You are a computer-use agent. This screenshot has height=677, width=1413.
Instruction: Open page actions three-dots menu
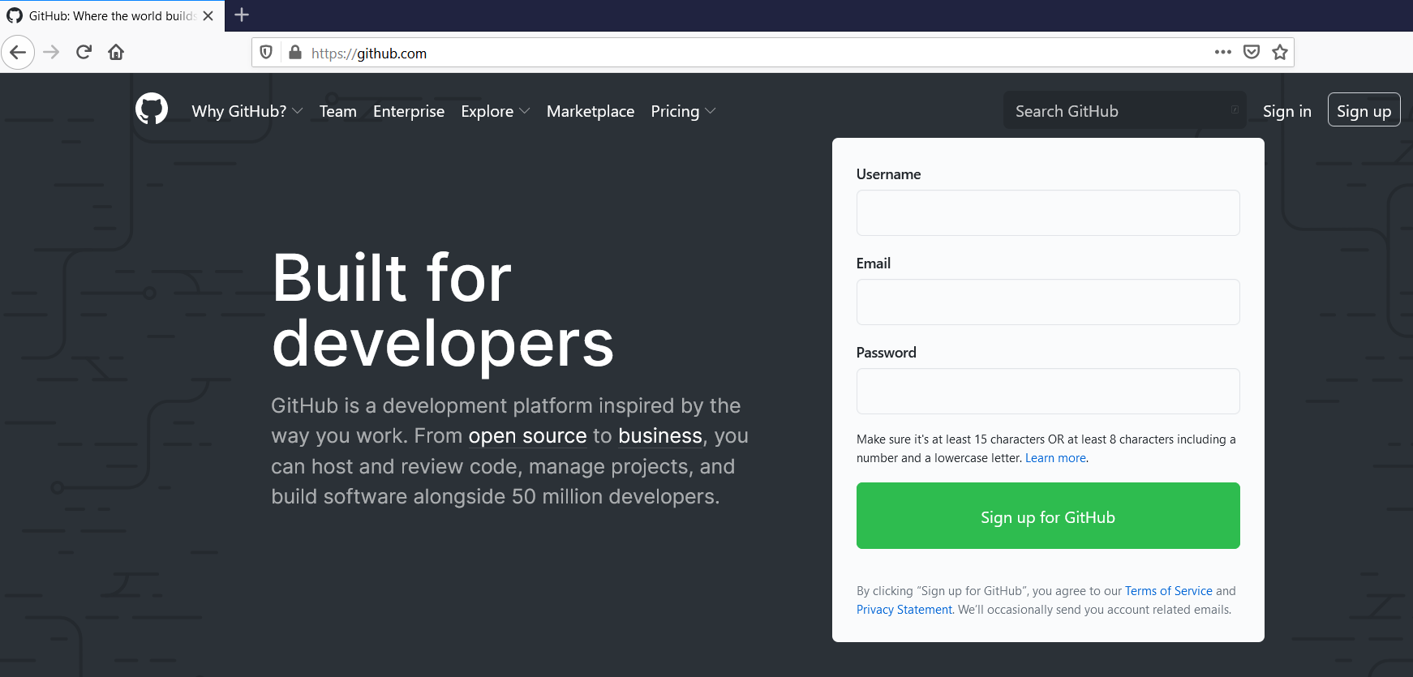tap(1223, 52)
